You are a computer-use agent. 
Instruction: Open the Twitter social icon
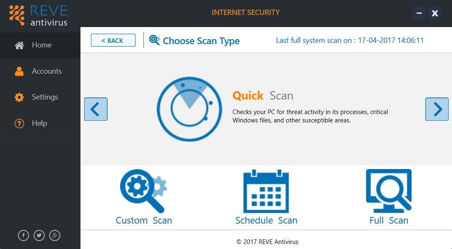click(39, 236)
